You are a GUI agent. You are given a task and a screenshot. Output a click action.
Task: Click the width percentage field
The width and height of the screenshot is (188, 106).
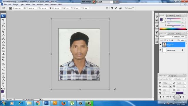pos(45,8)
